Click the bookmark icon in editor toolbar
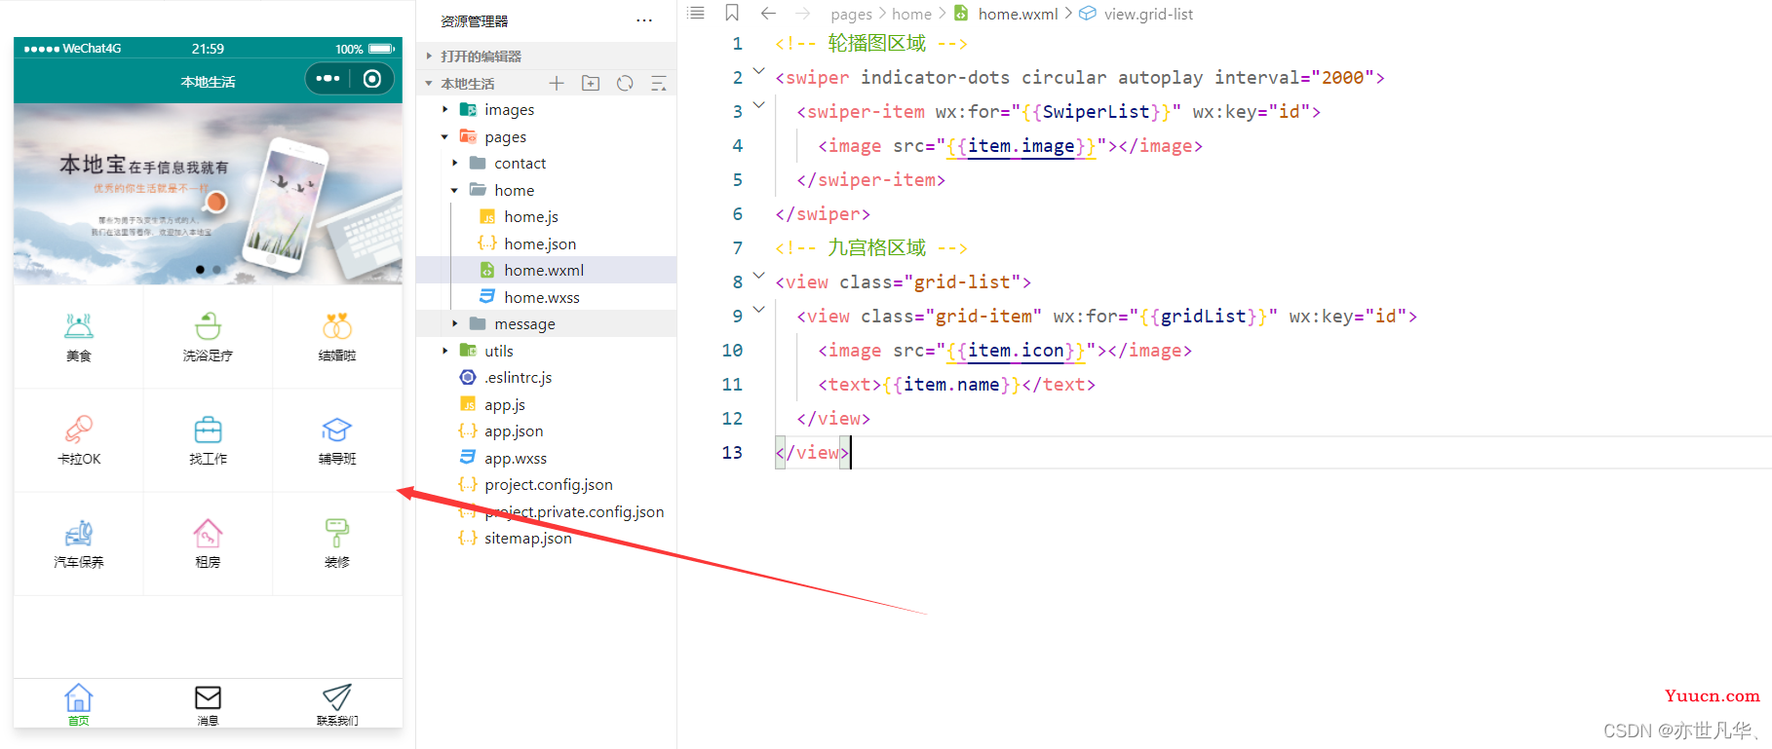Image resolution: width=1772 pixels, height=749 pixels. click(x=732, y=14)
